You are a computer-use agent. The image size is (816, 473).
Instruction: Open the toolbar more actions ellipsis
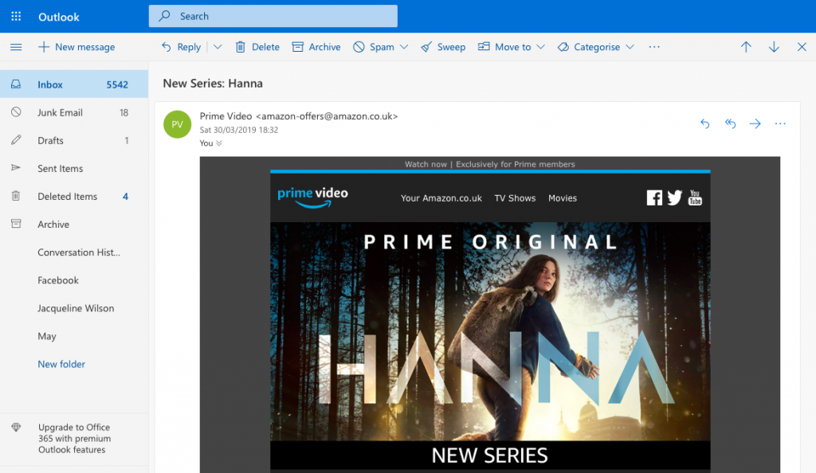coord(654,47)
